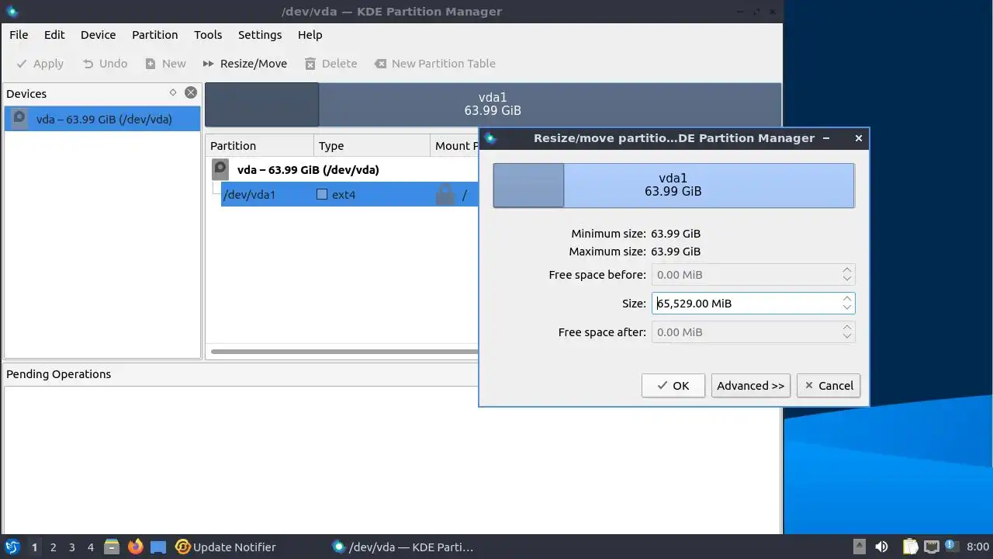Viewport: 993px width, 559px height.
Task: Click the disk icon in Devices list entry
Action: (19, 119)
